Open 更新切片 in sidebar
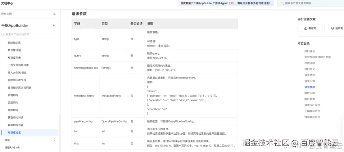This screenshot has height=152, width=344. (x=13, y=103)
